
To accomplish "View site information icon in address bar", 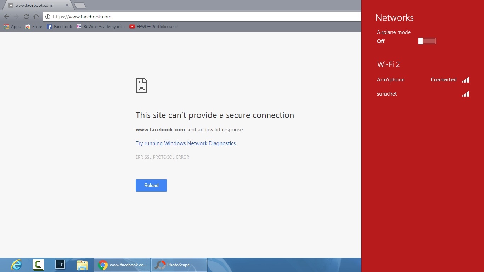I will [48, 17].
